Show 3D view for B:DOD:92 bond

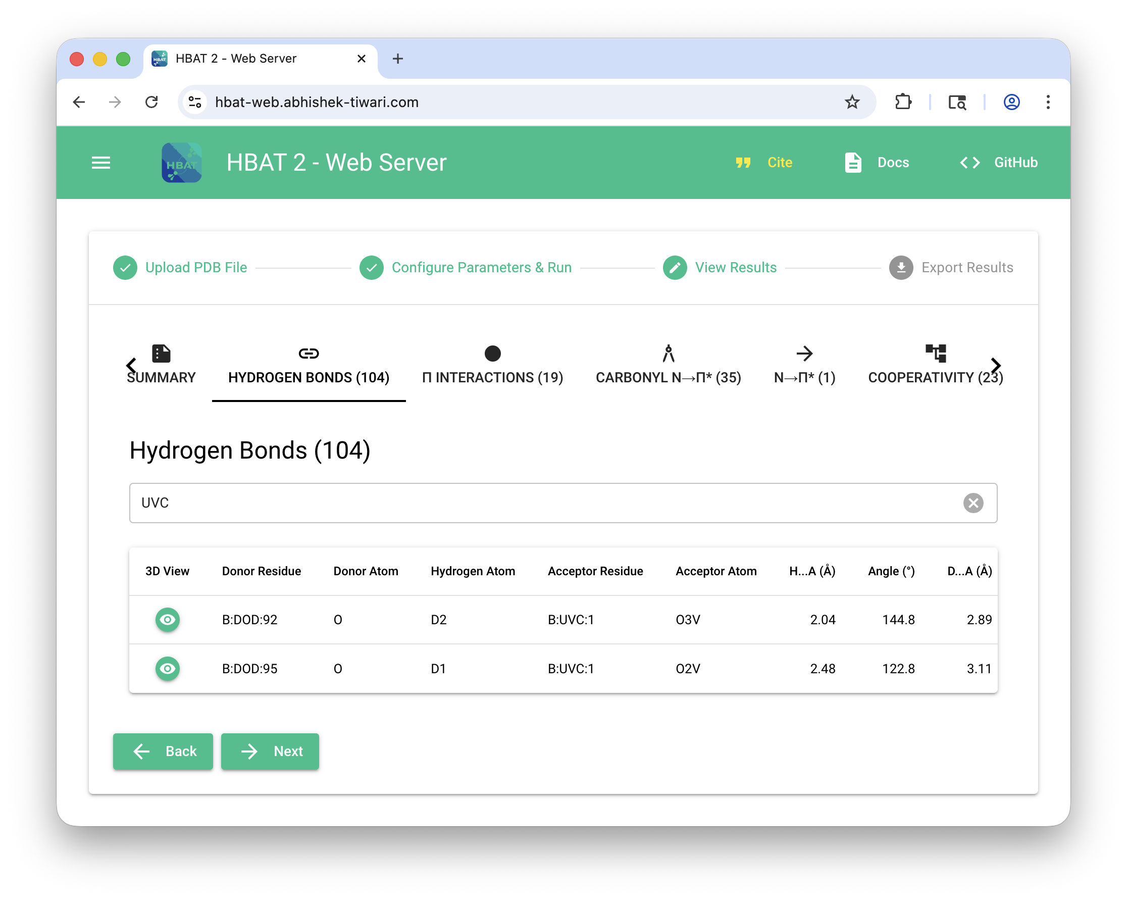[x=167, y=620]
